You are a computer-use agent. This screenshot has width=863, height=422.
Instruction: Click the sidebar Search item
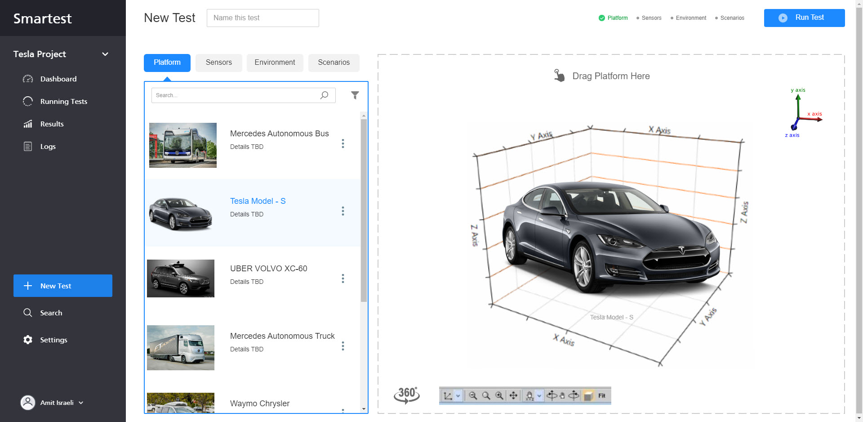(43, 313)
